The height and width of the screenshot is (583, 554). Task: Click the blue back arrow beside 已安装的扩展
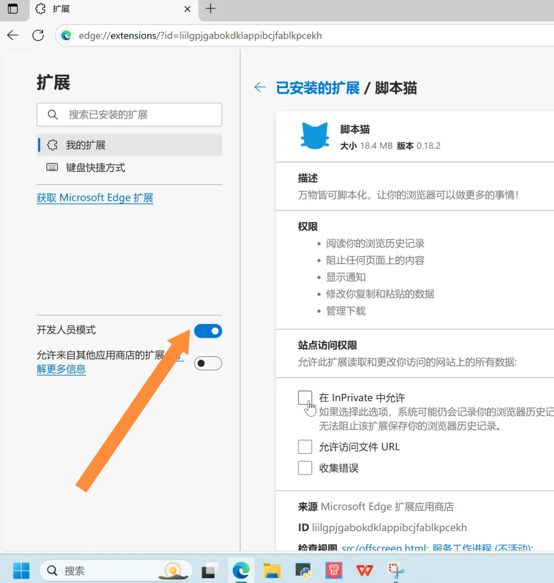point(260,87)
